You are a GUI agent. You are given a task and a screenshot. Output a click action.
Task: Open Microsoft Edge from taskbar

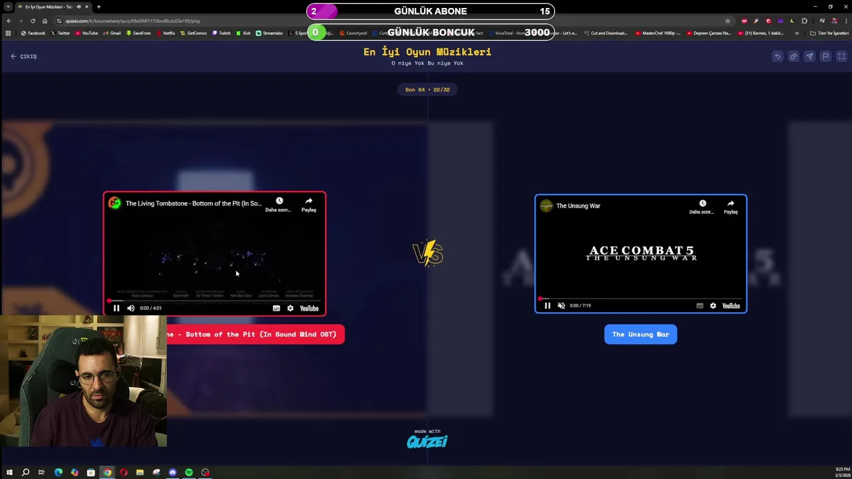pyautogui.click(x=58, y=472)
